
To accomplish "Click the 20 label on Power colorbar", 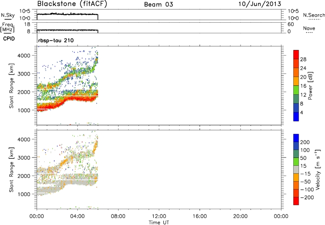I will coord(303,77).
